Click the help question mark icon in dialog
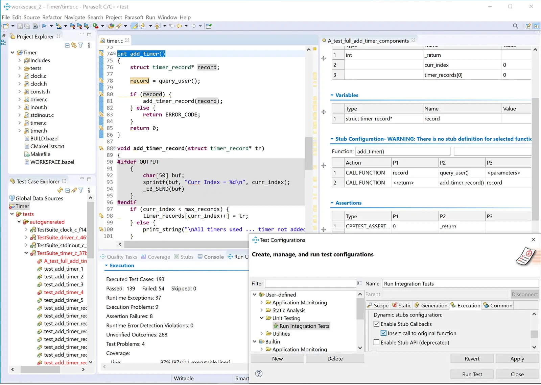Image resolution: width=541 pixels, height=385 pixels. 259,374
